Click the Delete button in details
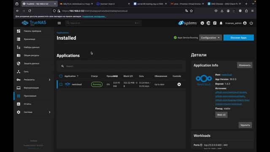270x152 pixels. click(245, 125)
